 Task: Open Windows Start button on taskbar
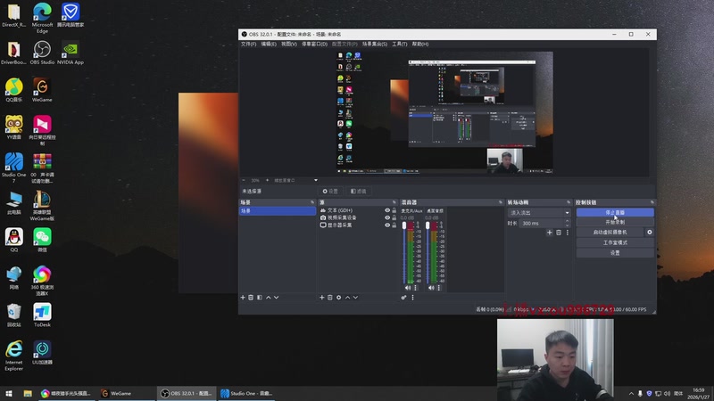pos(9,393)
